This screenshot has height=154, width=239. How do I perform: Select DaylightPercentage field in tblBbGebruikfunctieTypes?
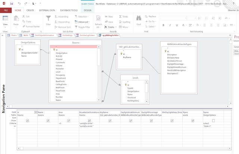coord(175,64)
